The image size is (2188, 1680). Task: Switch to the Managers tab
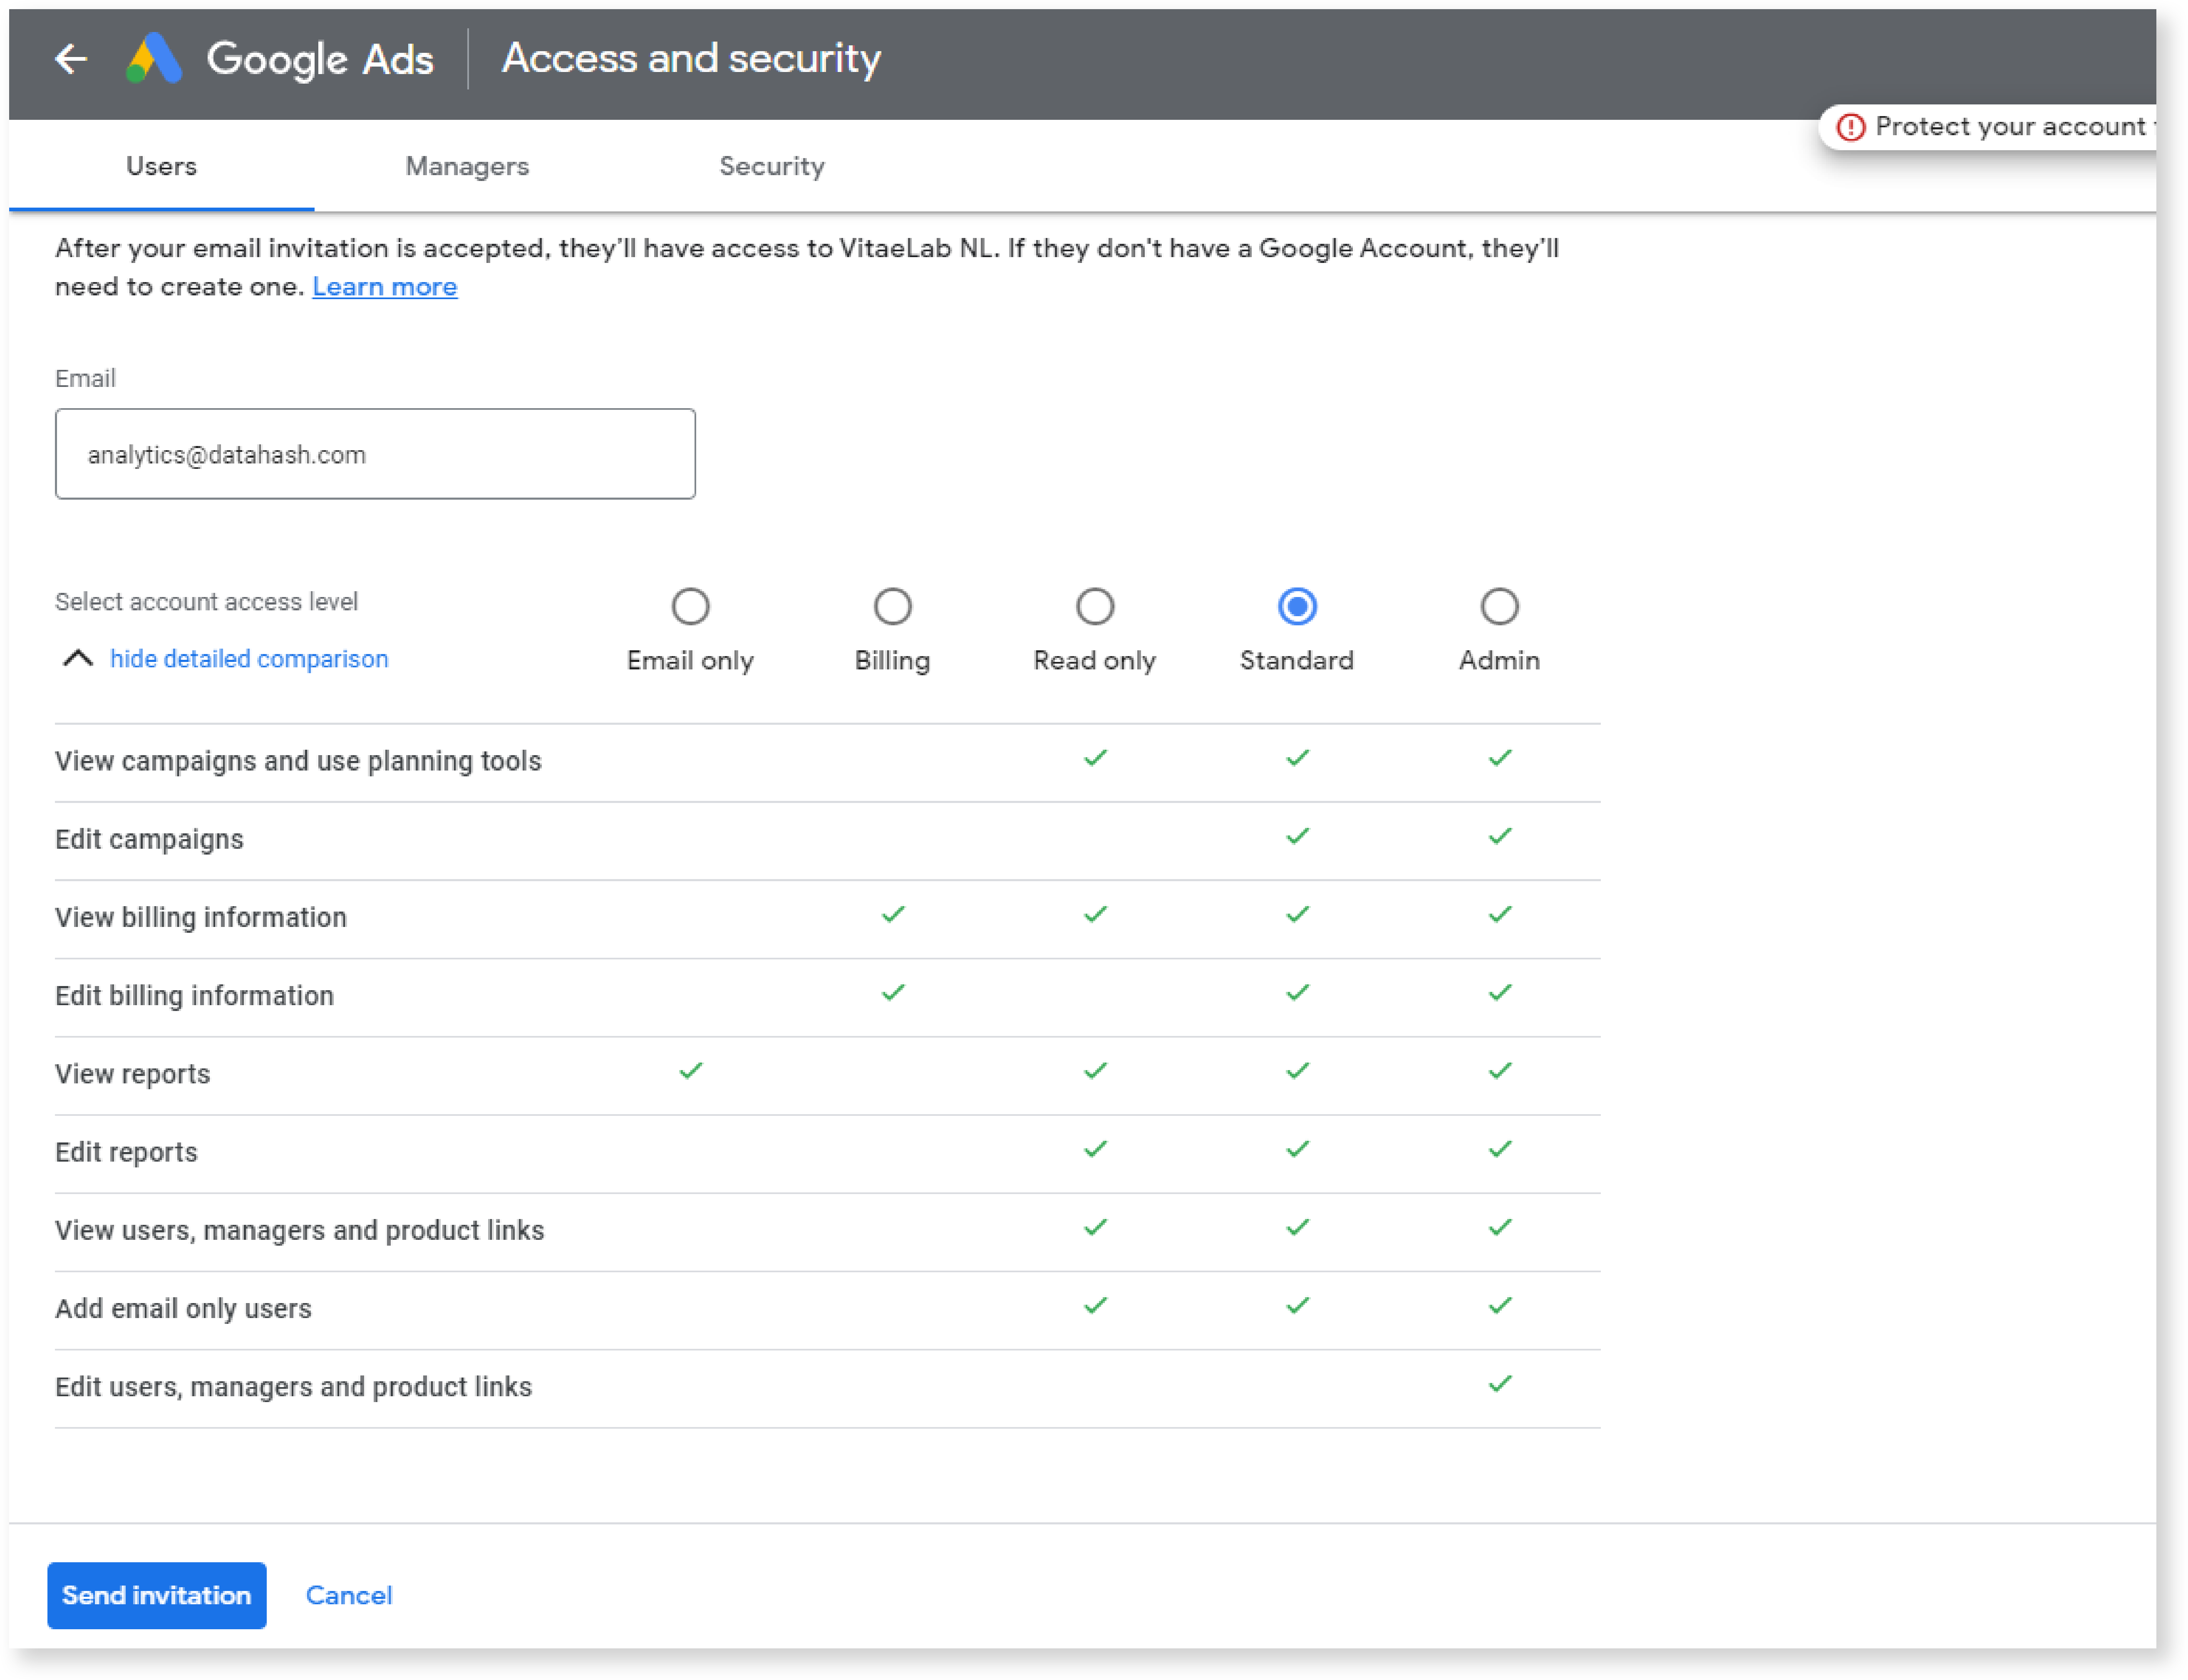coord(466,166)
